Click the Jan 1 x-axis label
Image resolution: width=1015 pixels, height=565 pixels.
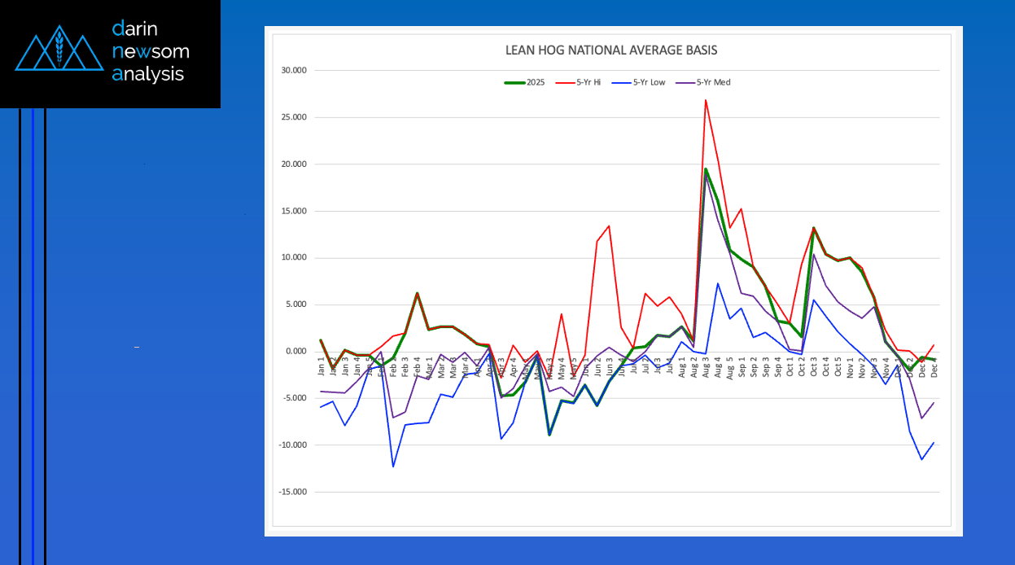[x=321, y=370]
